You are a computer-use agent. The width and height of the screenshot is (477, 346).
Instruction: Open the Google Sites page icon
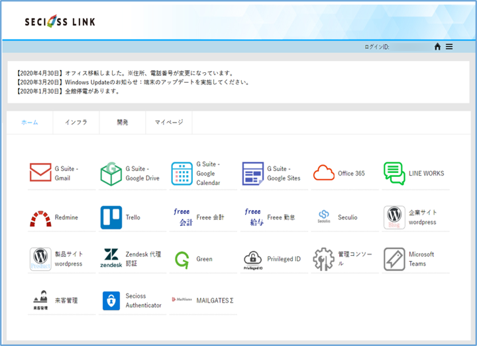click(253, 174)
